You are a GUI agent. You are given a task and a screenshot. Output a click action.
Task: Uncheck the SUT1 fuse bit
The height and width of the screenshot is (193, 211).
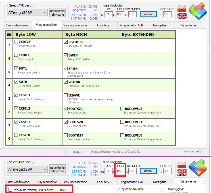[x=16, y=68]
